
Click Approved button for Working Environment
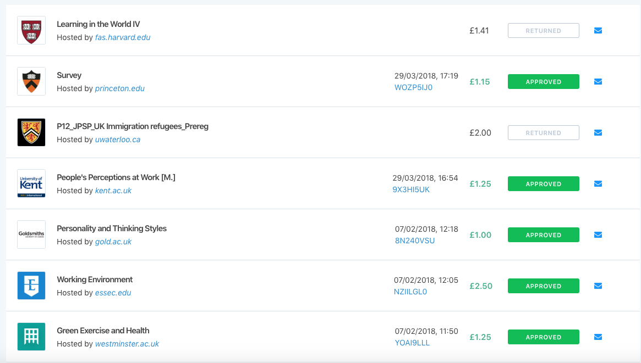[543, 286]
